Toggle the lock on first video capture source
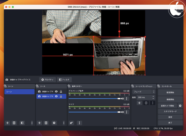The height and width of the screenshot is (136, 186). pos(61,91)
